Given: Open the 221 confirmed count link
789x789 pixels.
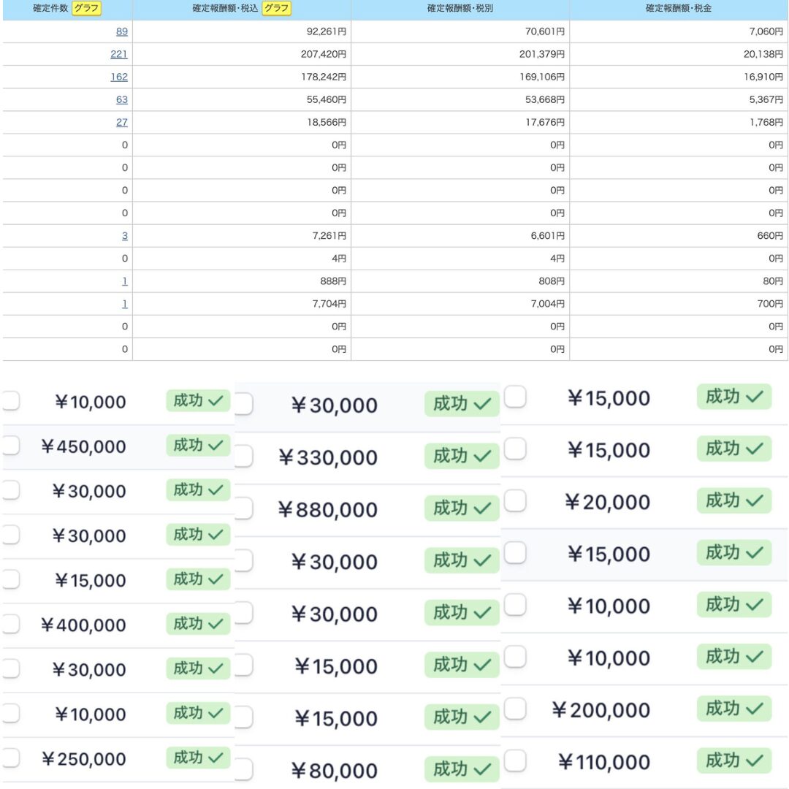Looking at the screenshot, I should (119, 54).
